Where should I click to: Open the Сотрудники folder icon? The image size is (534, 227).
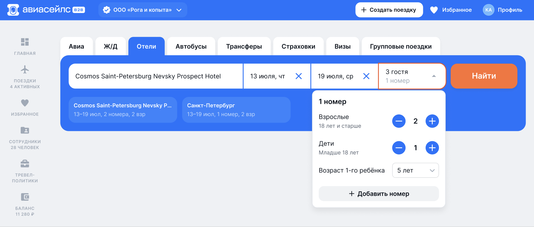[25, 130]
